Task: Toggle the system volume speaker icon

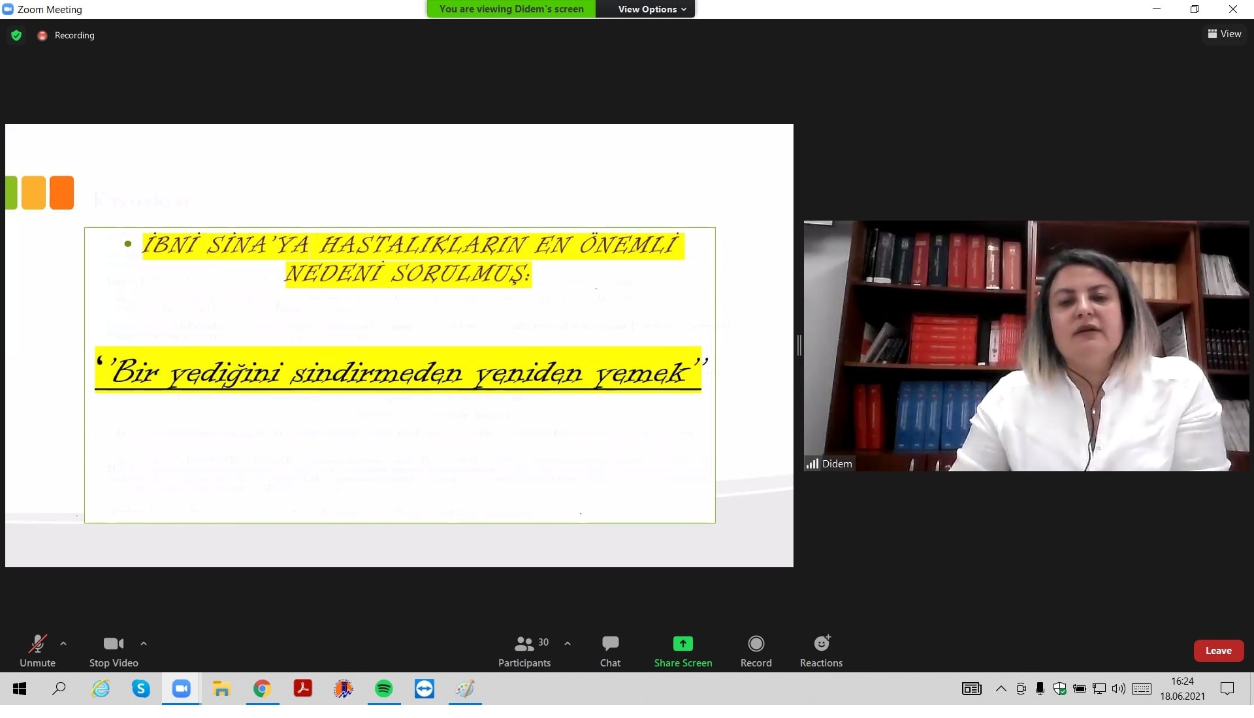Action: 1118,689
